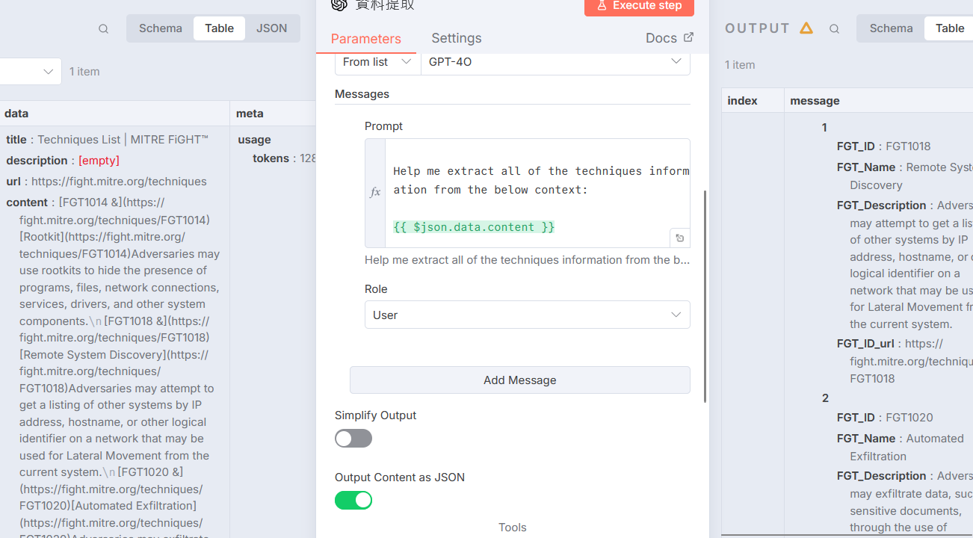Click the title value Techniques List | MITRE FiGHT
973x538 pixels.
pos(123,140)
